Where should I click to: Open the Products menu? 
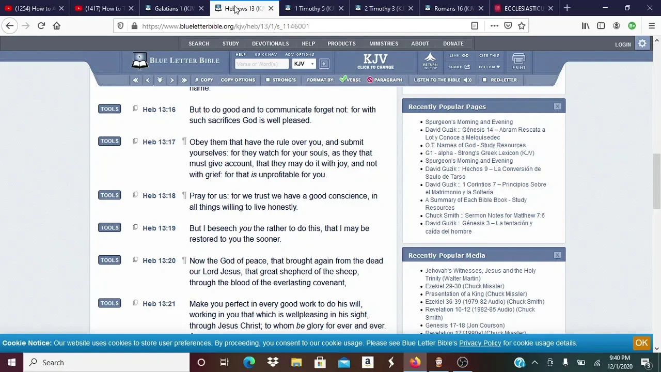pyautogui.click(x=341, y=44)
